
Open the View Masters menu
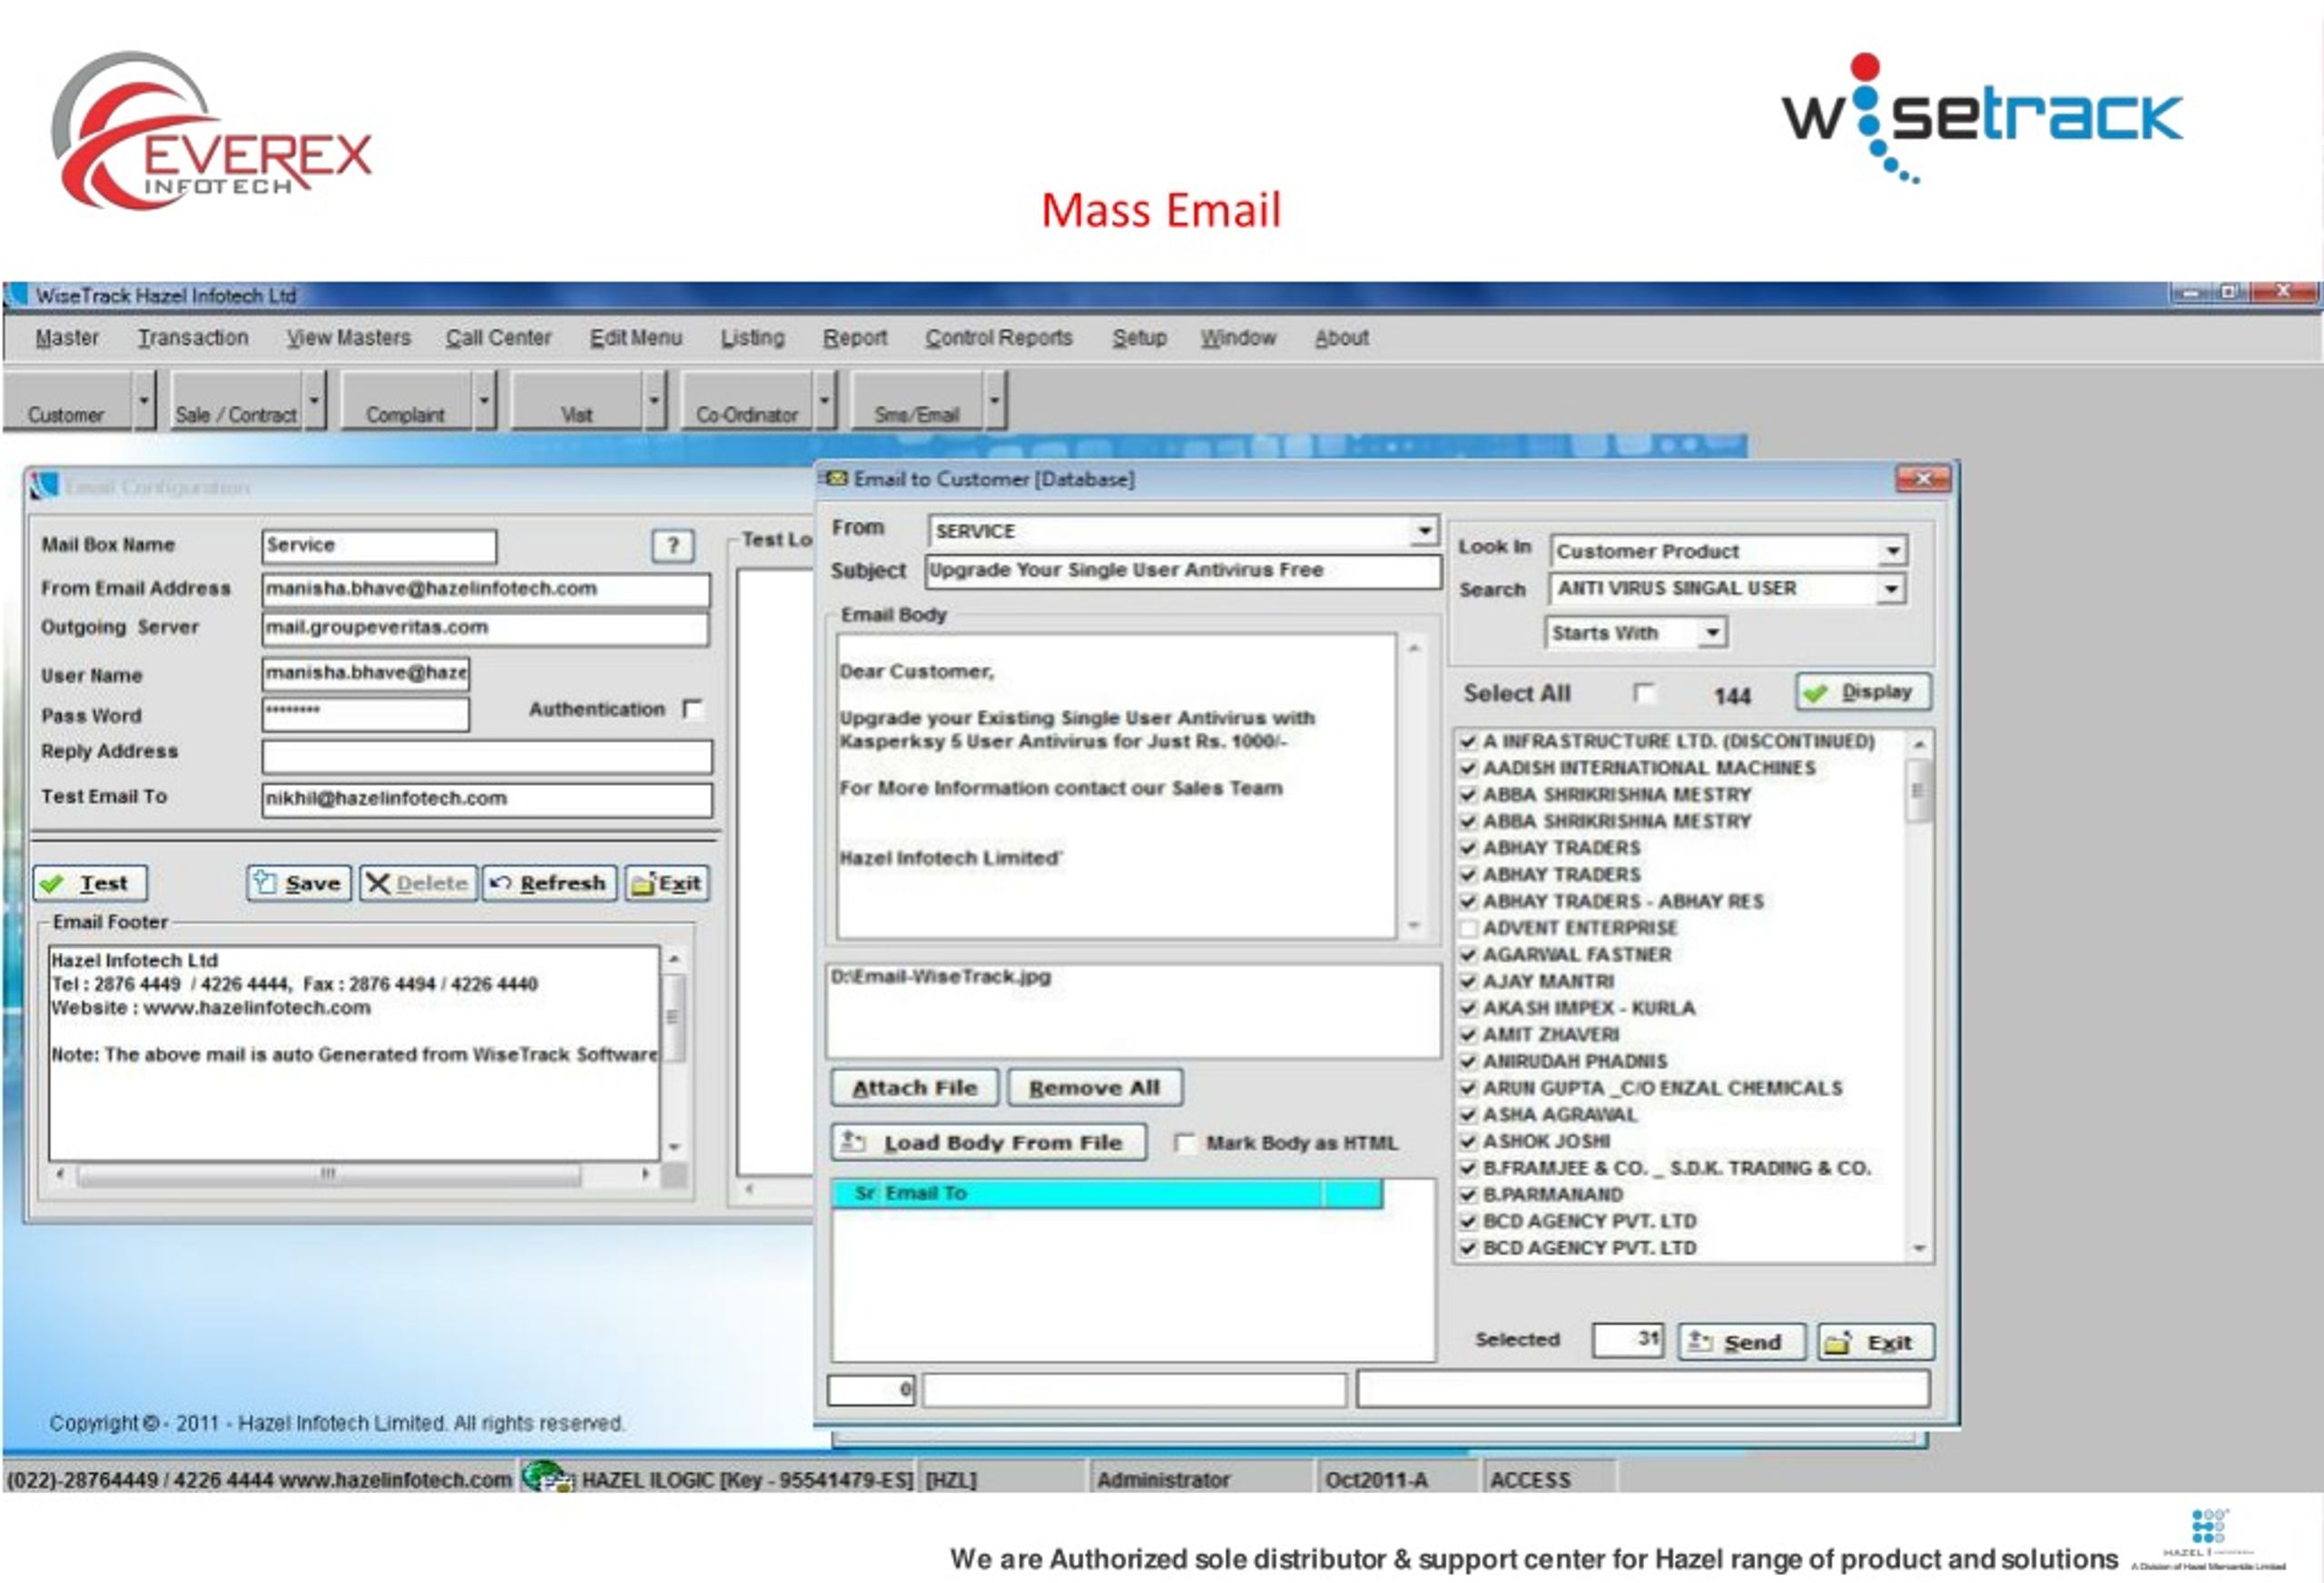point(348,337)
